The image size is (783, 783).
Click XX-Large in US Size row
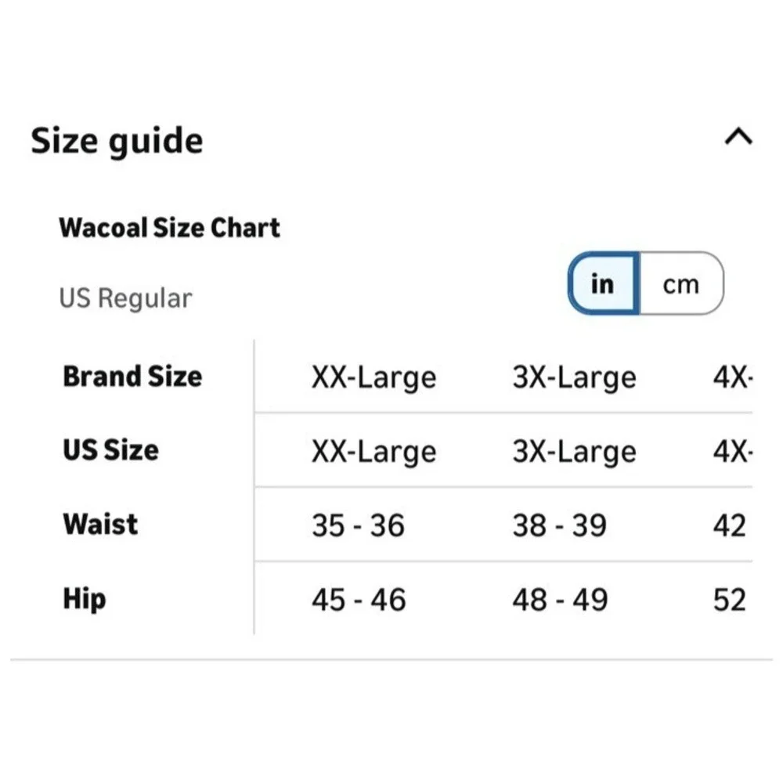pyautogui.click(x=374, y=452)
